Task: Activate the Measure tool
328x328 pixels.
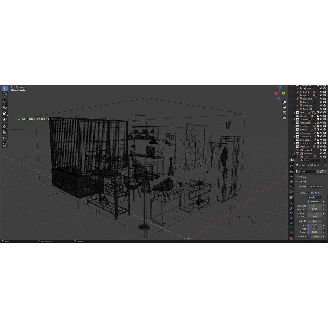Action: (x=5, y=132)
